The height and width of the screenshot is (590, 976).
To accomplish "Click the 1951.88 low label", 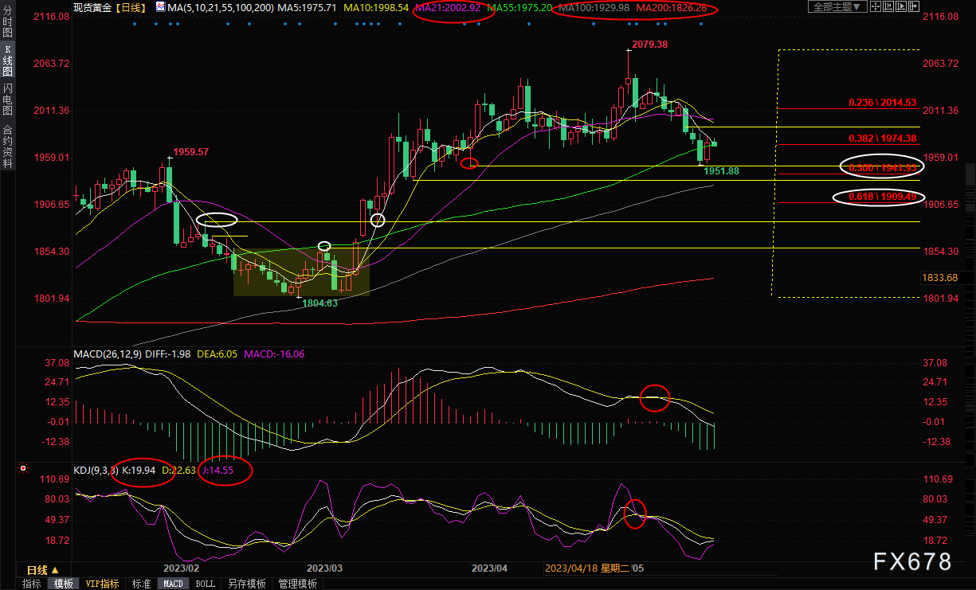I will pyautogui.click(x=721, y=171).
